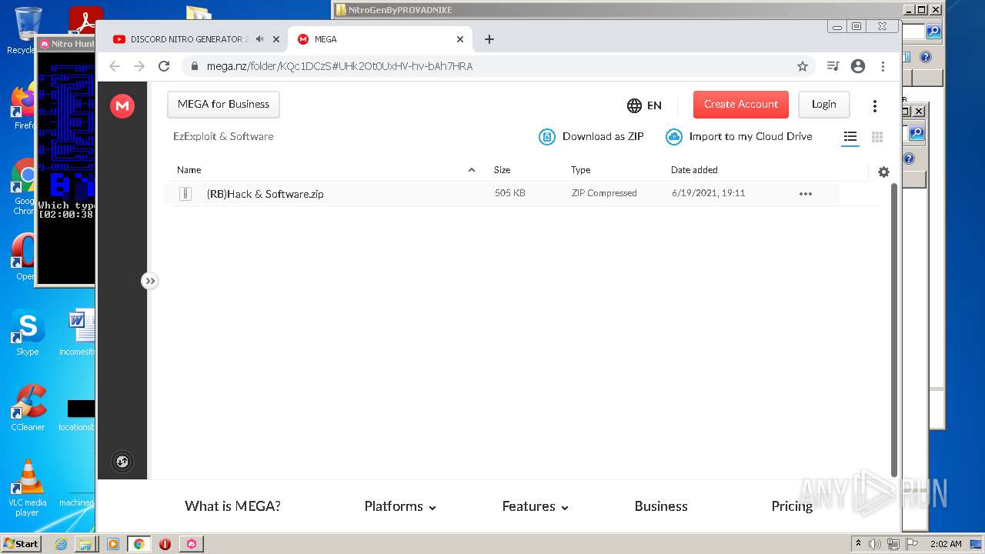Show hidden system tray icons
Image resolution: width=985 pixels, height=554 pixels.
pyautogui.click(x=858, y=544)
